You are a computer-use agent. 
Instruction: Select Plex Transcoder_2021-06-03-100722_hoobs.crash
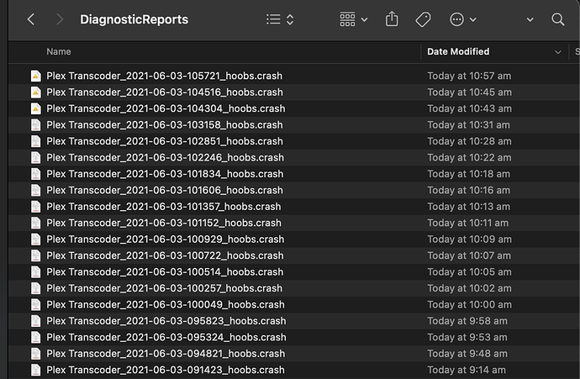click(165, 255)
